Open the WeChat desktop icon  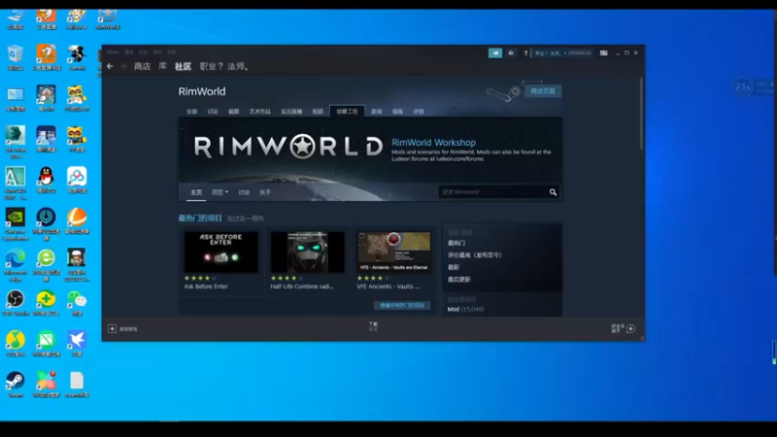point(77,303)
